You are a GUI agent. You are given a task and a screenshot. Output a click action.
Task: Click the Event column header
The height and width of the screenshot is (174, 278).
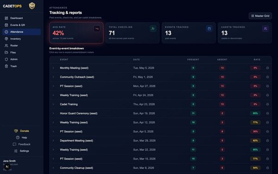[x=64, y=60]
